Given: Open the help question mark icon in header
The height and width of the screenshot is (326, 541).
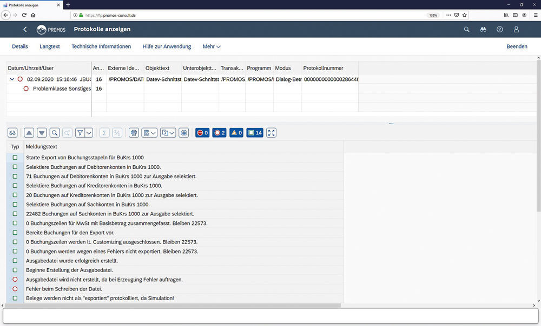Looking at the screenshot, I should coord(500,29).
